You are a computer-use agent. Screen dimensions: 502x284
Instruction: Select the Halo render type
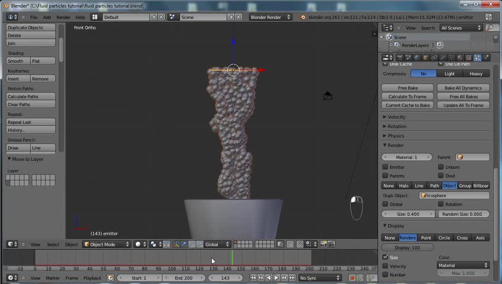404,186
